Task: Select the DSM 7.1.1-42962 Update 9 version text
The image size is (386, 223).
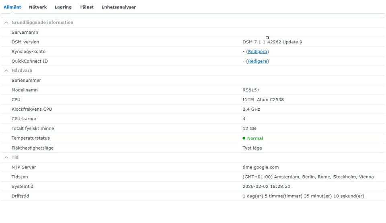Action: tap(272, 42)
